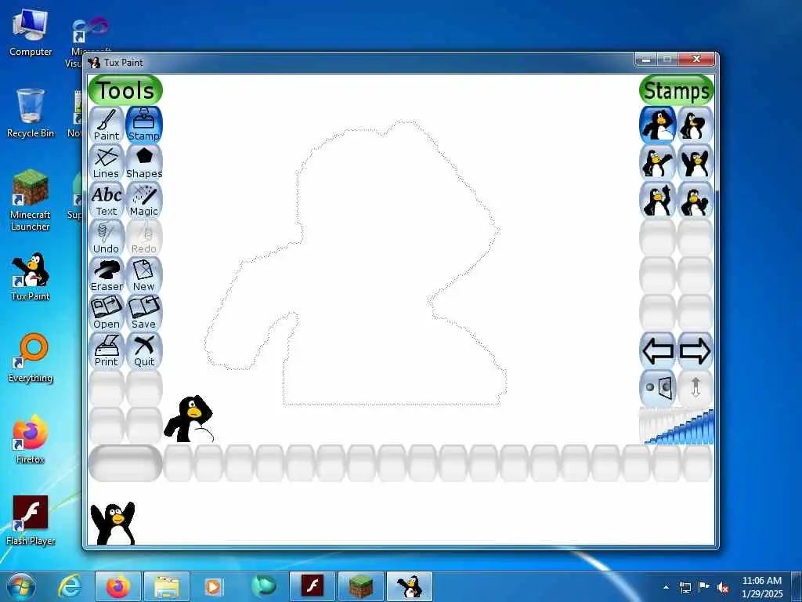Viewport: 802px width, 602px height.
Task: Open a saved picture
Action: 107,313
